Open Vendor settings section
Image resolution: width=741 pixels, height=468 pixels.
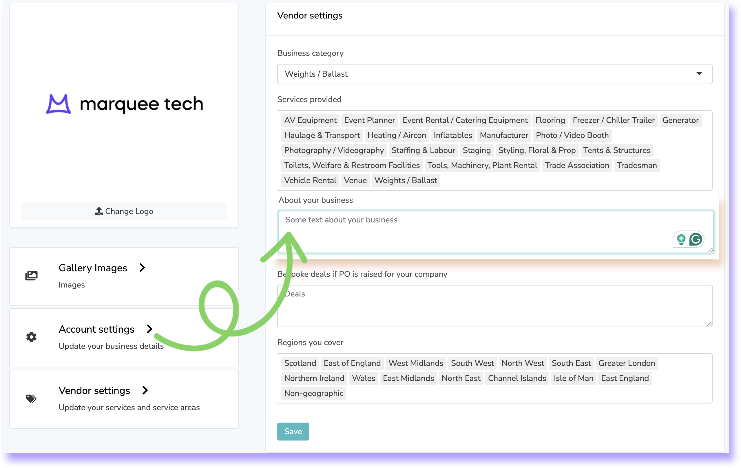(124, 399)
